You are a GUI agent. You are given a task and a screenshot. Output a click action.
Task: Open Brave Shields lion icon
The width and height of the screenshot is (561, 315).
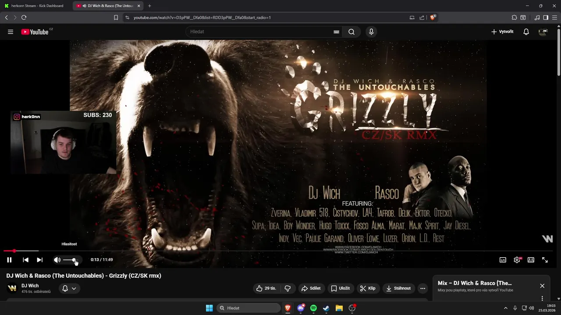click(433, 17)
